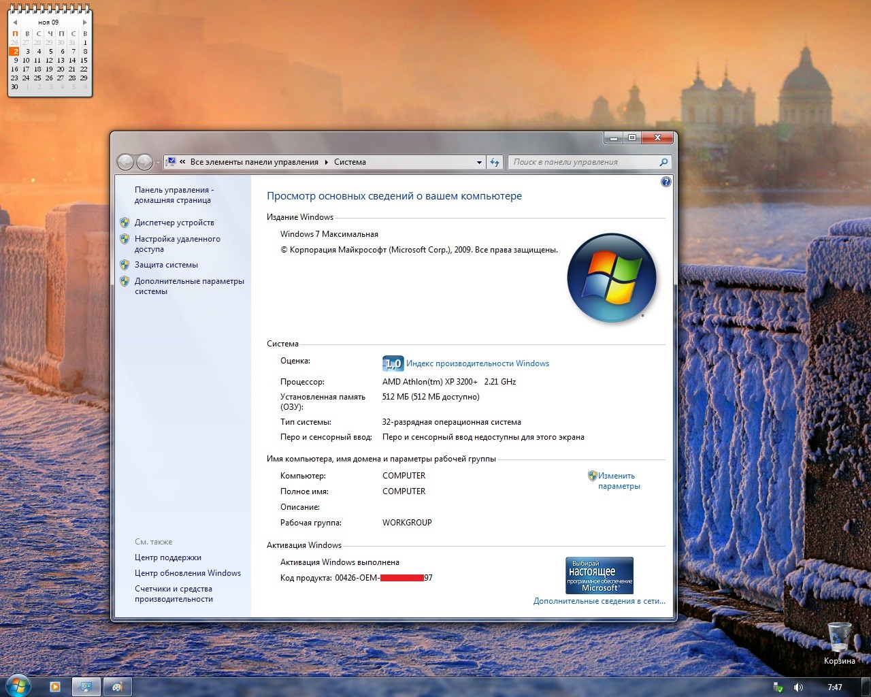Expand the « chevron in the breadcrumb
This screenshot has width=871, height=697.
(182, 162)
